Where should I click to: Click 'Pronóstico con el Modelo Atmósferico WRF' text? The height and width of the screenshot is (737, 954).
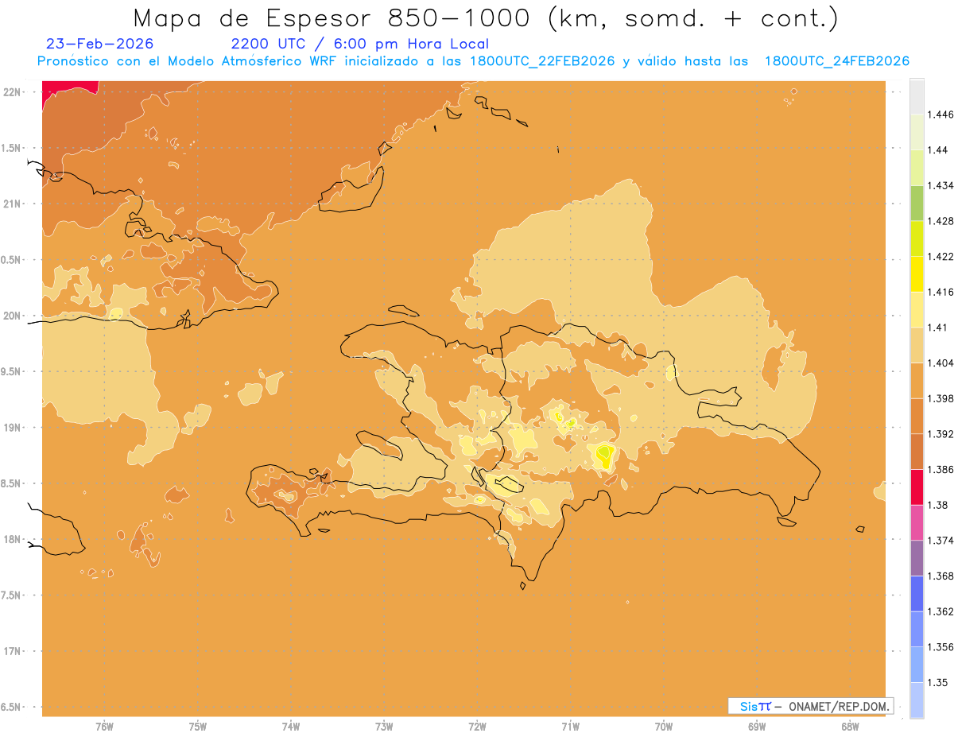188,62
